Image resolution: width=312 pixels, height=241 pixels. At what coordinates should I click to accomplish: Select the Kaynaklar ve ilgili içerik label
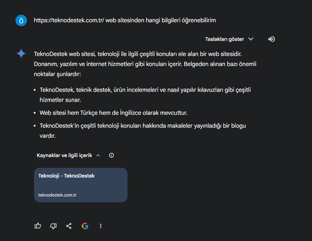pos(65,155)
